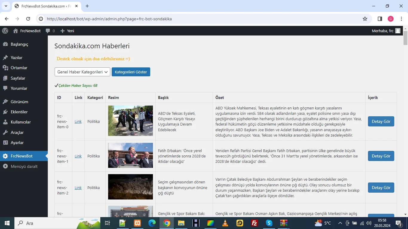Open the volume control in system tray
Screen dimensions: 408x229
tap(369, 223)
